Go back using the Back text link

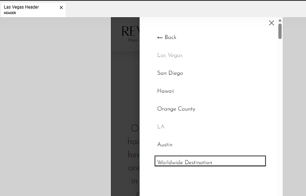[x=170, y=38]
